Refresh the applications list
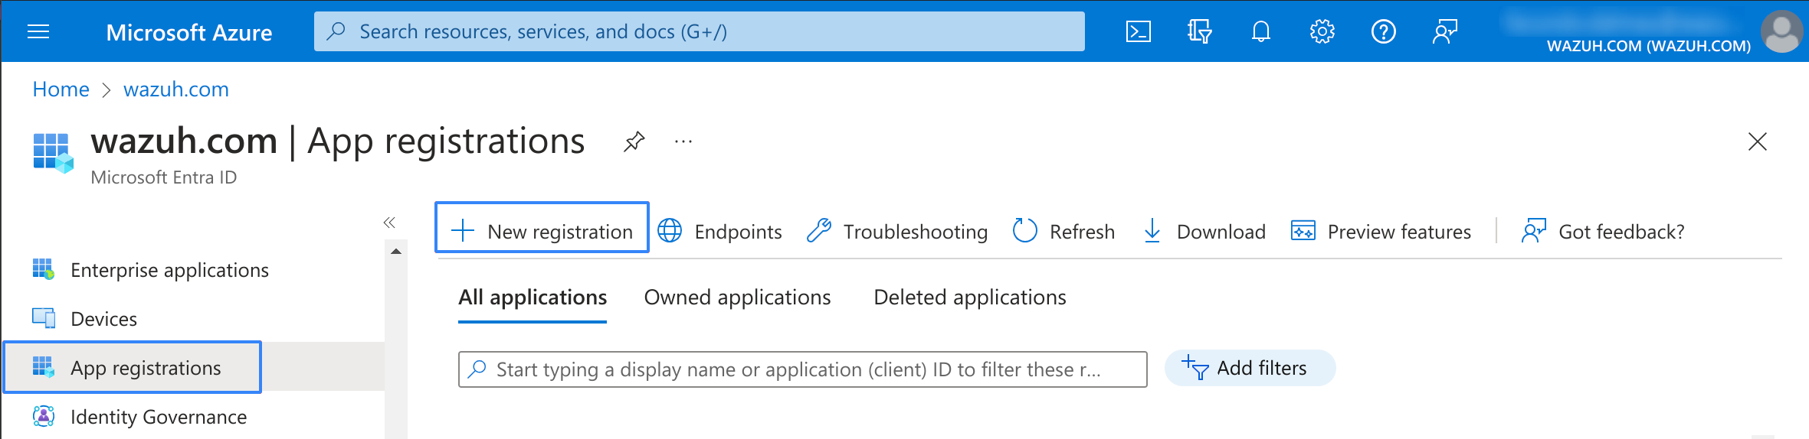 (x=1063, y=231)
